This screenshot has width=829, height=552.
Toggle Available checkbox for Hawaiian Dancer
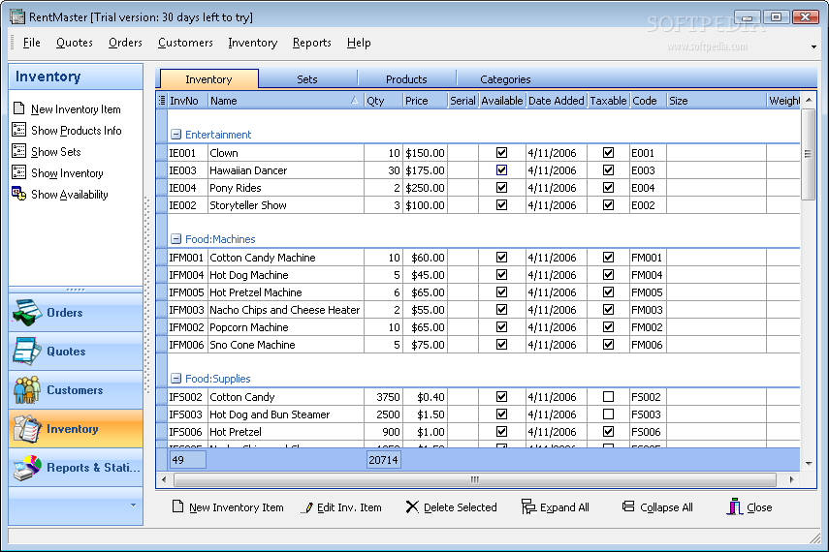click(501, 170)
